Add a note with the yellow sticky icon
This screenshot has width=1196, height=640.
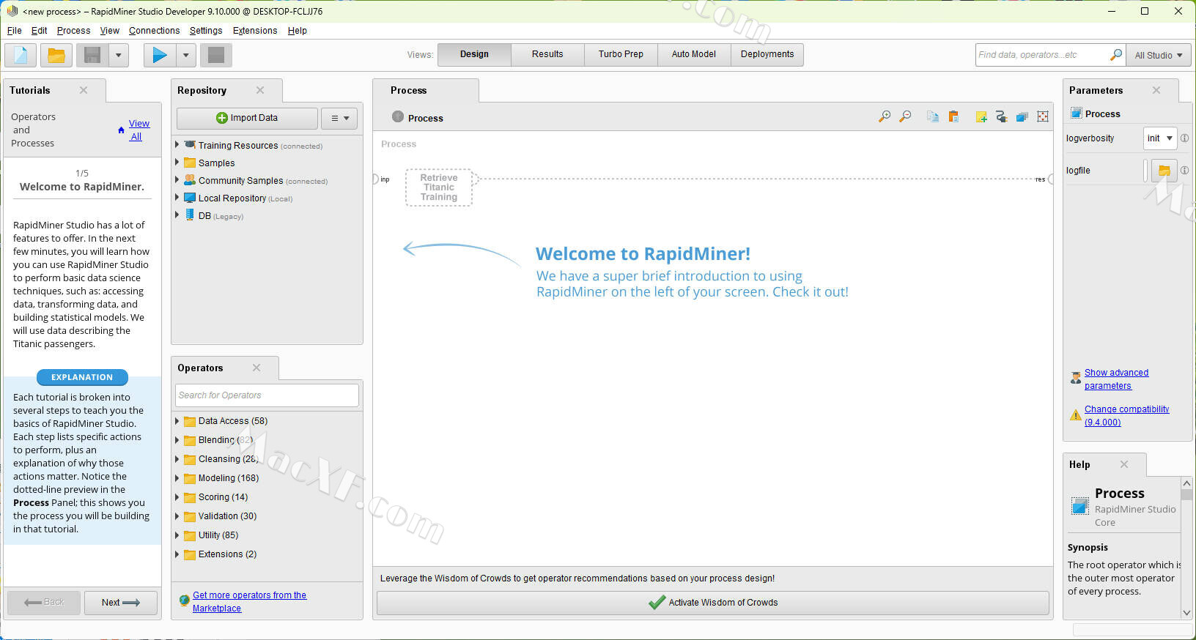click(x=981, y=116)
